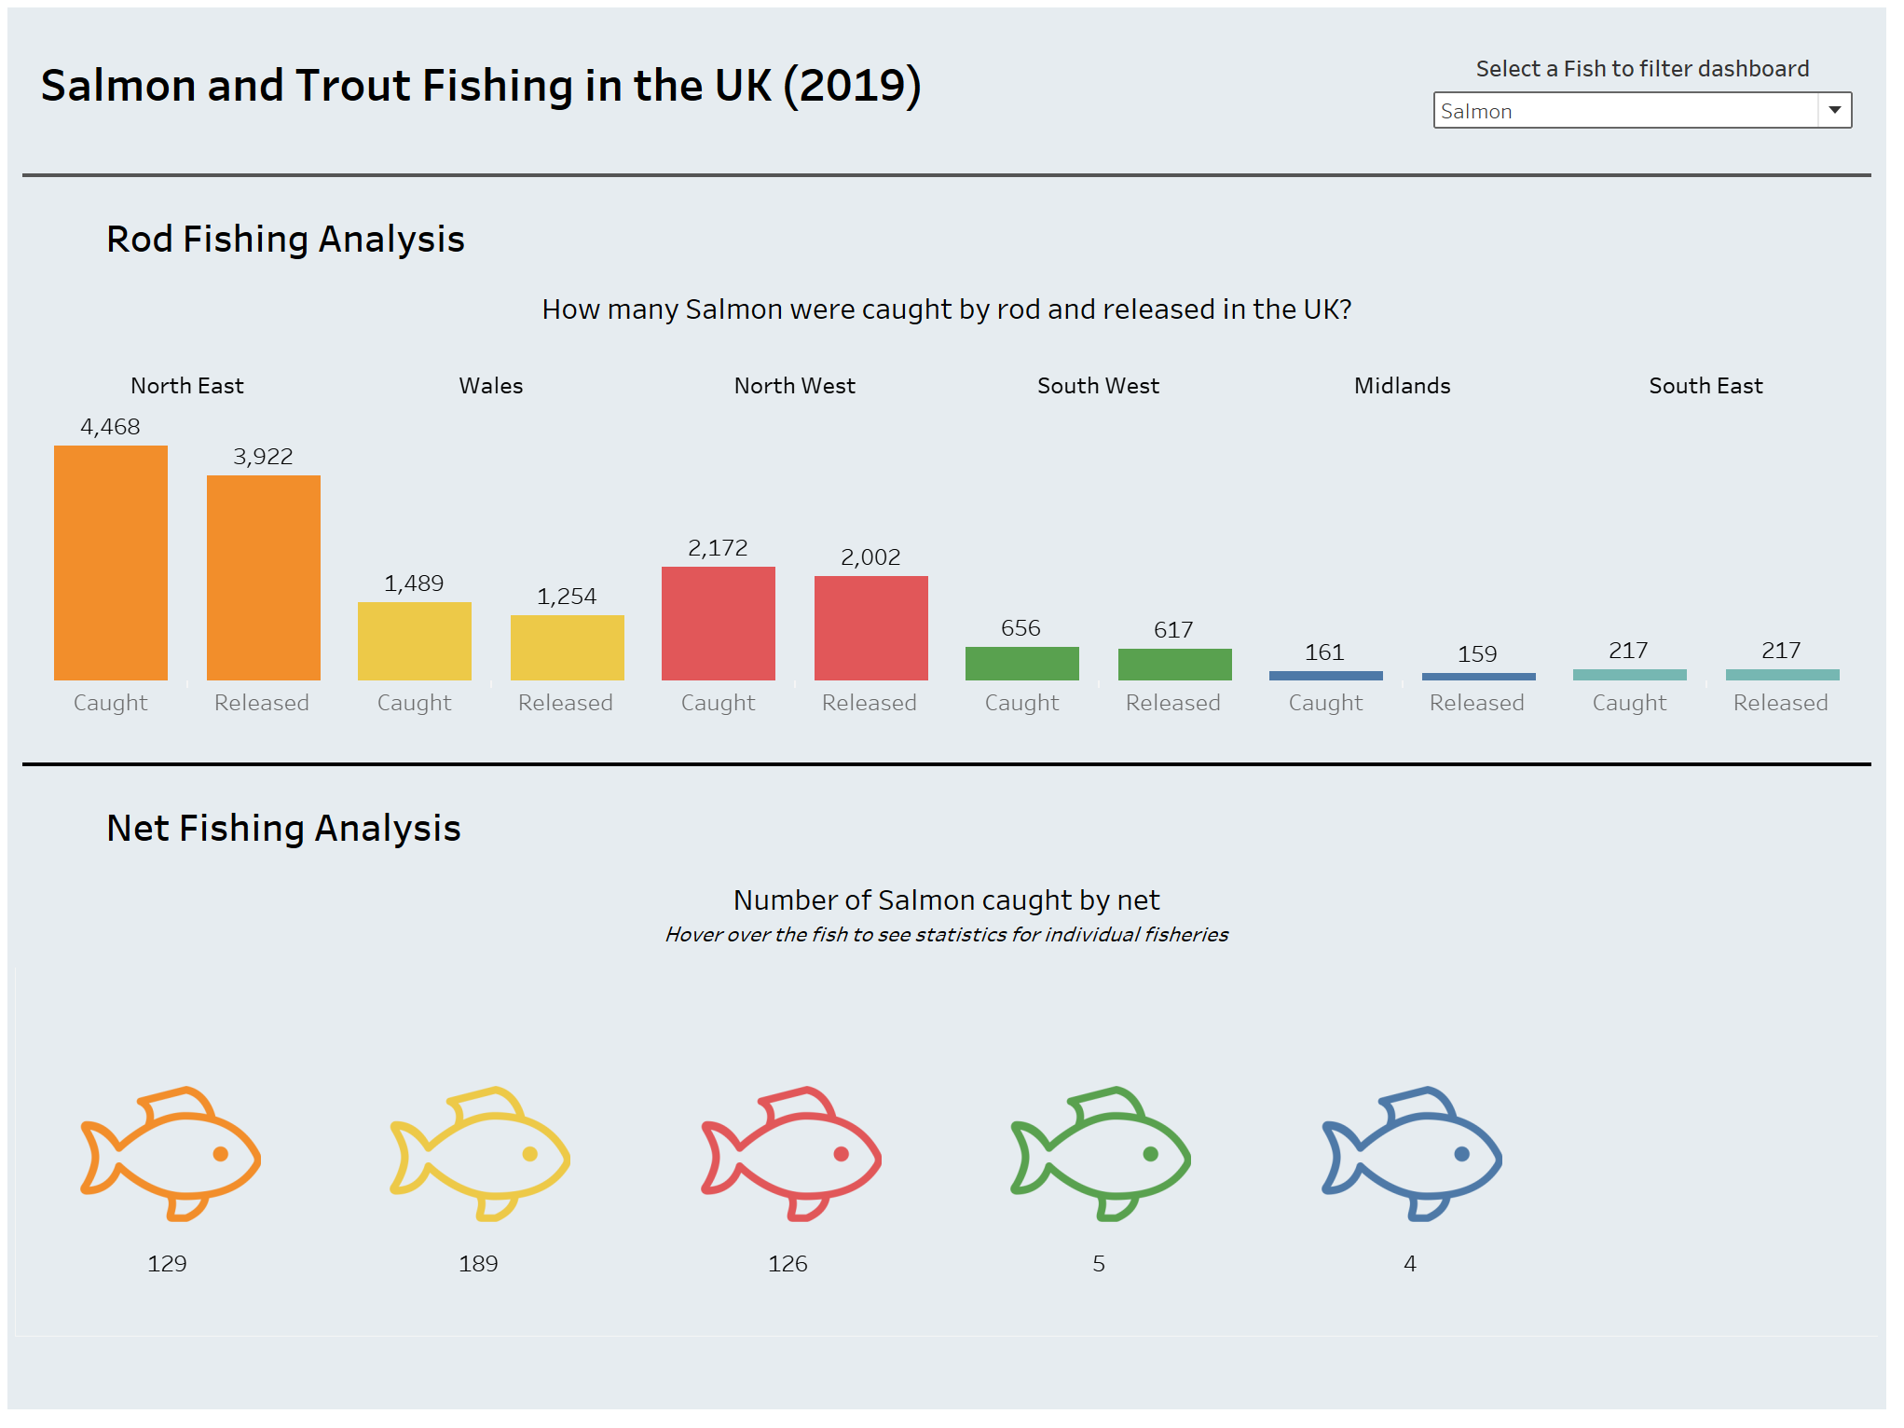Click the Salmon filter selection box
Image resolution: width=1904 pixels, height=1428 pixels.
point(1623,110)
